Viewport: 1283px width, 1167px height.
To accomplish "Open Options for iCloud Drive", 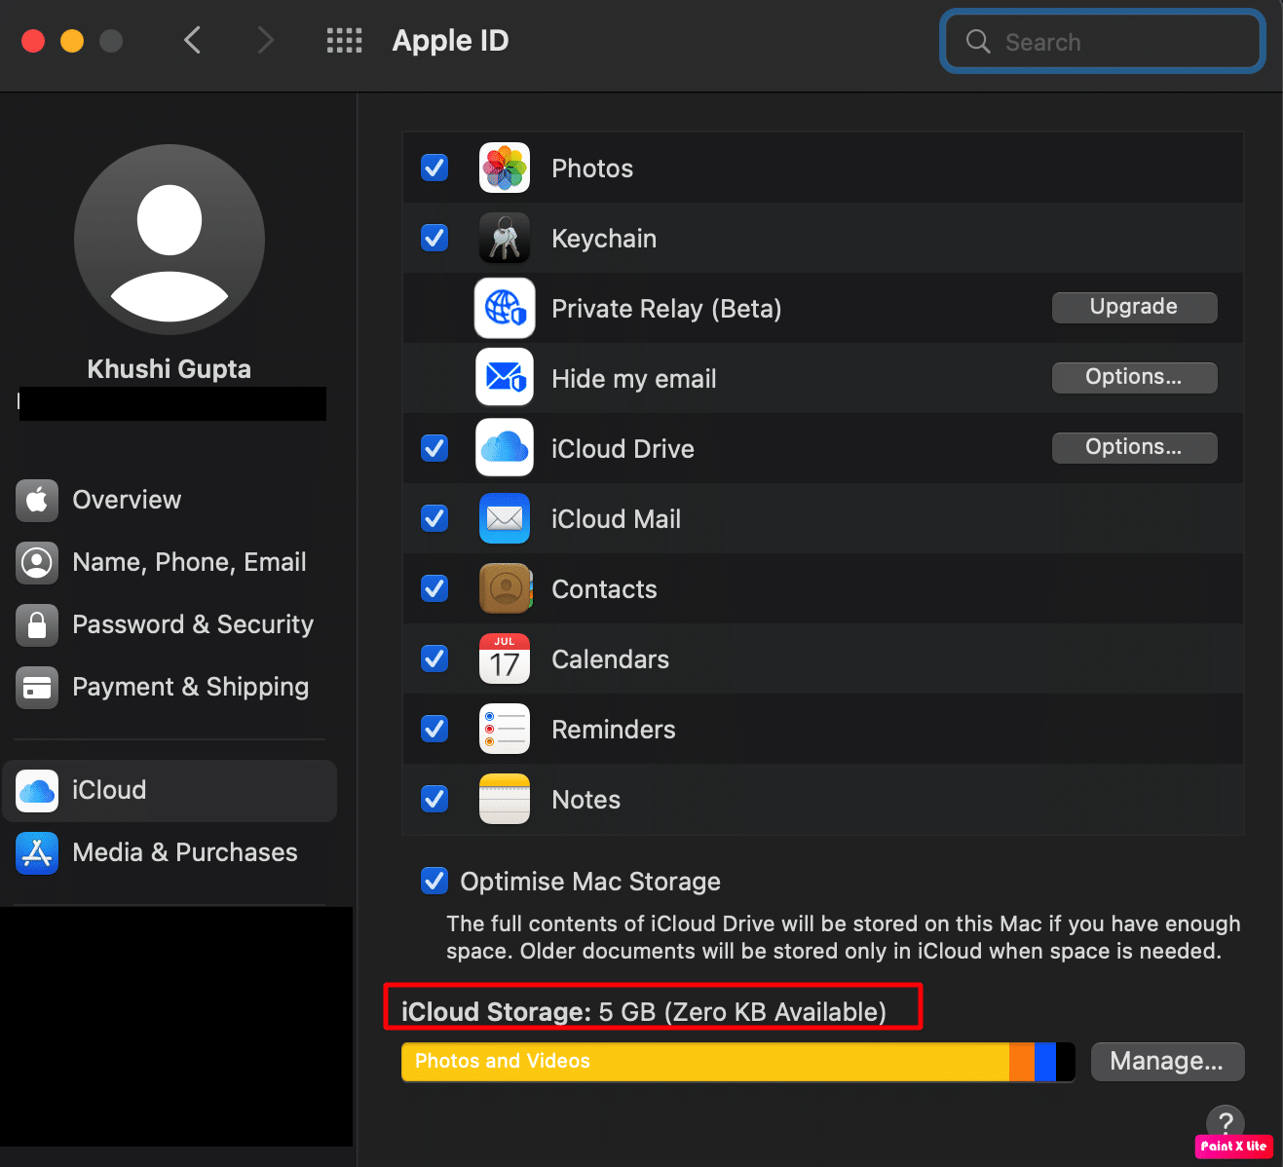I will (1134, 447).
